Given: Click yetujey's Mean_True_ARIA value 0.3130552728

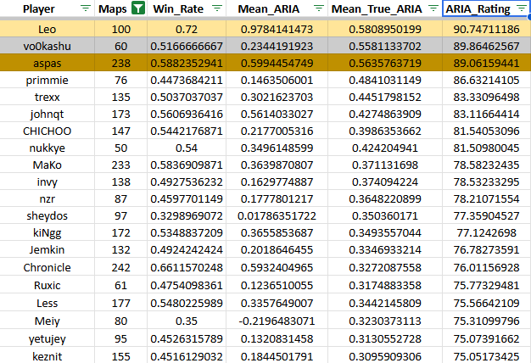Looking at the screenshot, I should [x=385, y=338].
